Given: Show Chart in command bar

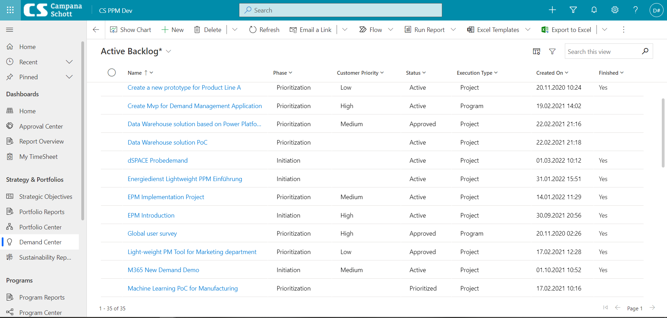Looking at the screenshot, I should (131, 30).
